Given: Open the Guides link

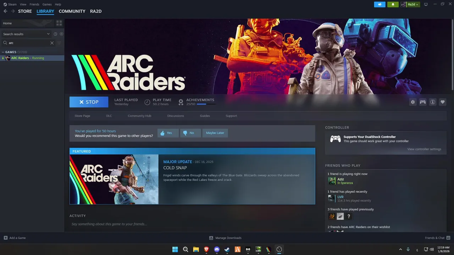Looking at the screenshot, I should click(x=205, y=116).
